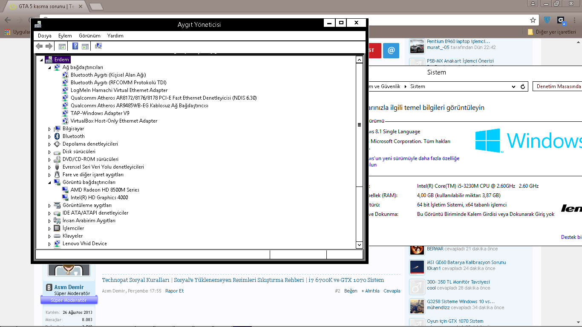Expand the Lenovo Vhid Device node
Screen dimensions: 582x327
tap(49, 244)
